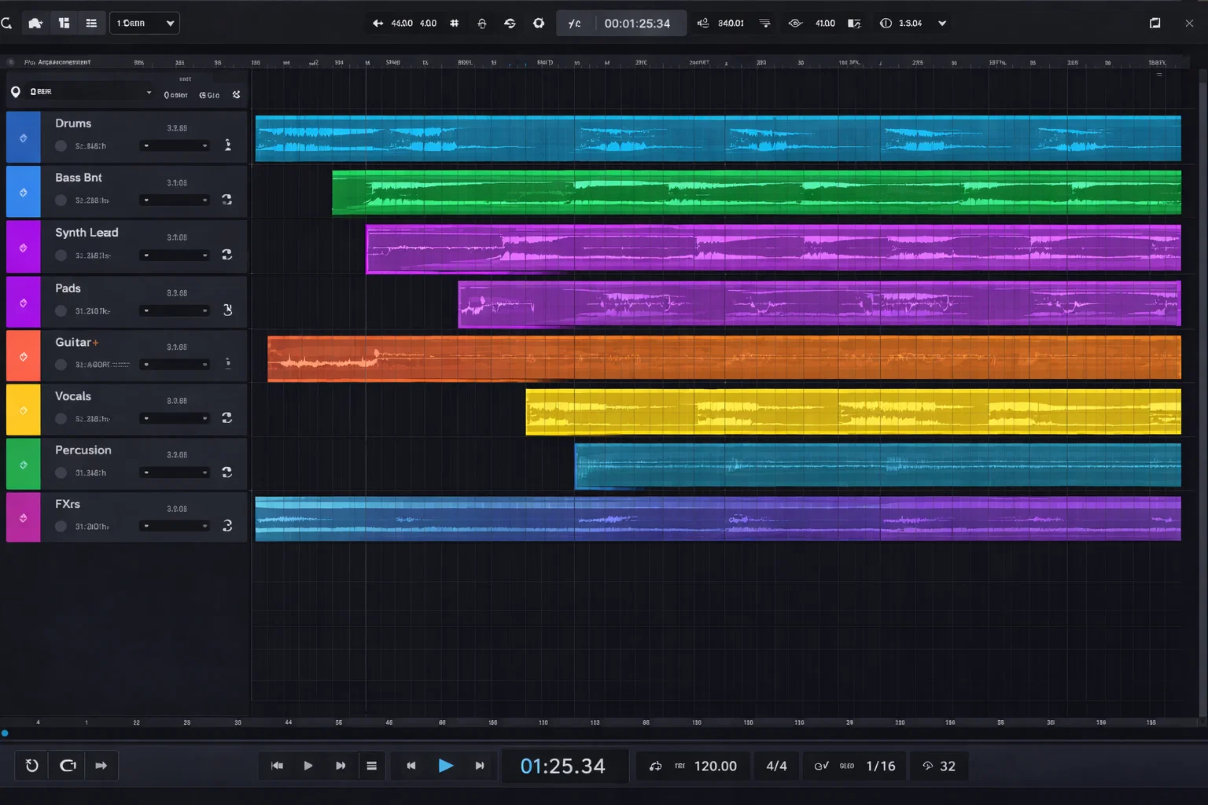Click the 120.00 tempo field

coord(715,766)
